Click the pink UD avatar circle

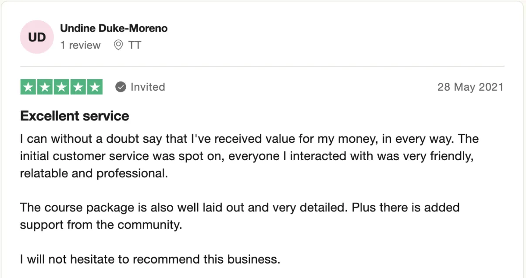pos(37,37)
